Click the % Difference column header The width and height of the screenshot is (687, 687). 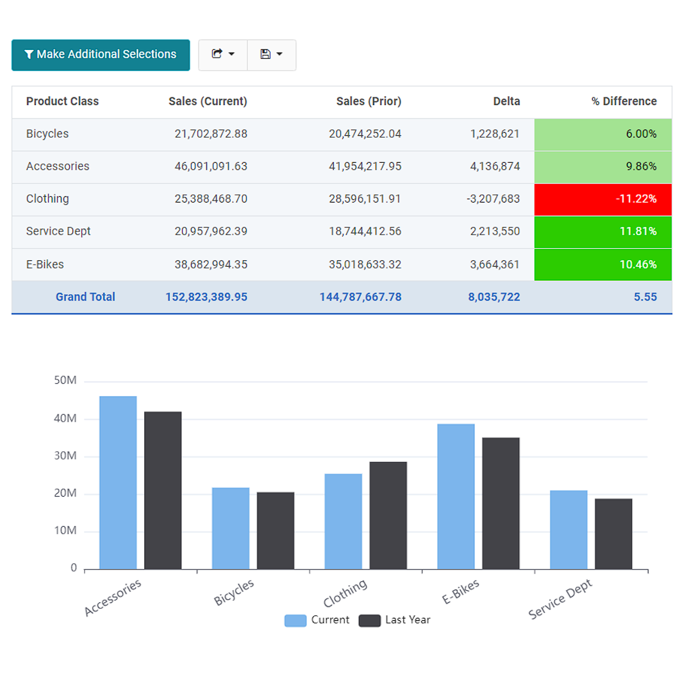coord(624,101)
